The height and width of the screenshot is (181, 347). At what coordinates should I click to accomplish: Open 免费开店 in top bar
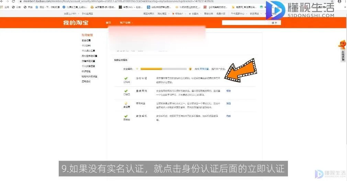tap(221, 14)
